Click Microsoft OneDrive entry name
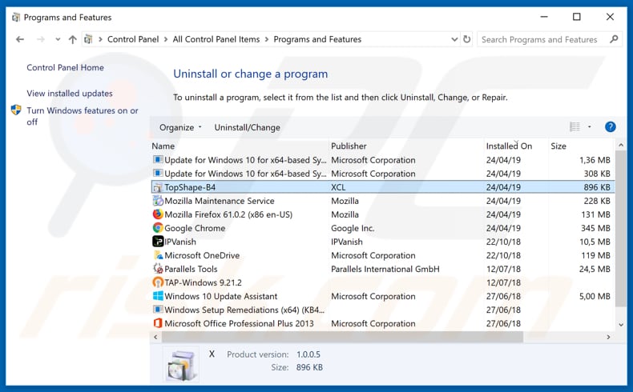 click(x=202, y=255)
